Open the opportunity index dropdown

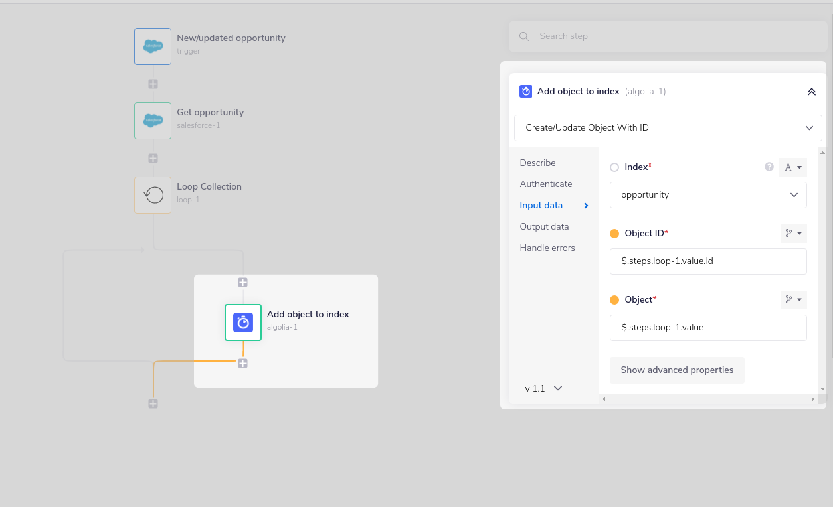pos(708,194)
